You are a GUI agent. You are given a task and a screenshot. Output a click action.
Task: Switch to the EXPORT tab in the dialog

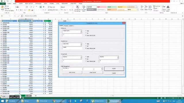(71, 26)
